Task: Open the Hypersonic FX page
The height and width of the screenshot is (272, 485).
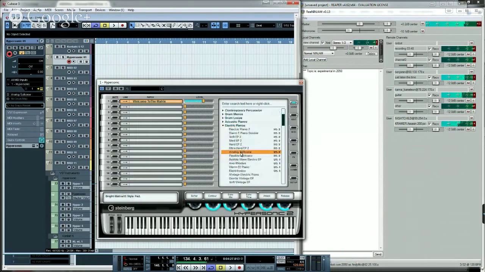Action: pyautogui.click(x=294, y=153)
